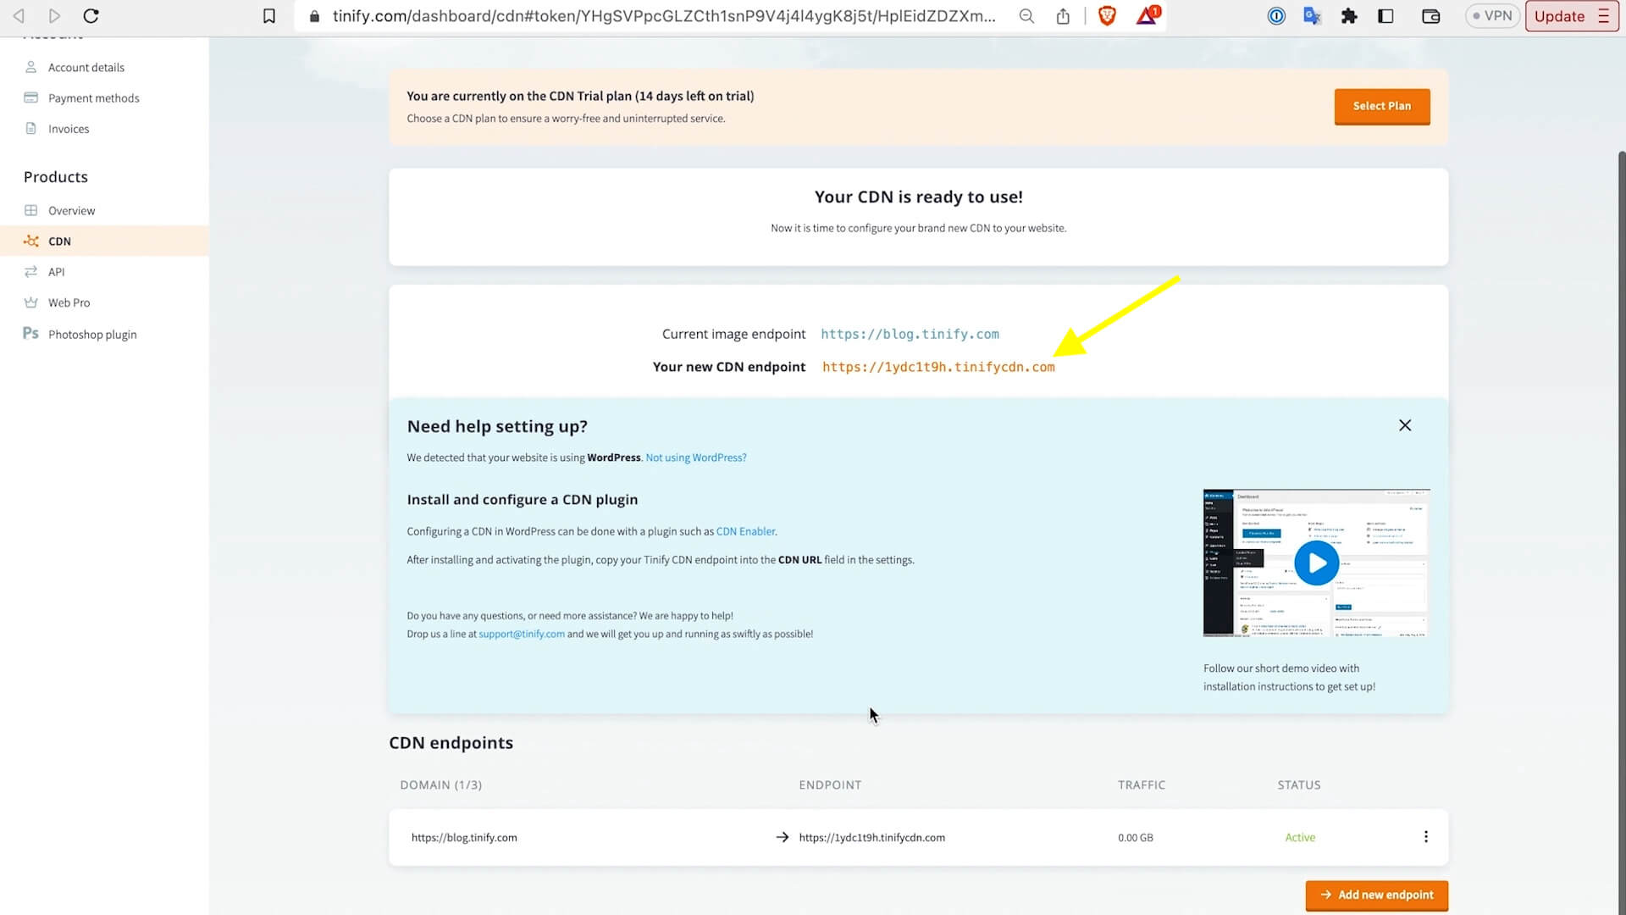Click the share icon in the toolbar
This screenshot has height=915, width=1626.
pos(1064,15)
